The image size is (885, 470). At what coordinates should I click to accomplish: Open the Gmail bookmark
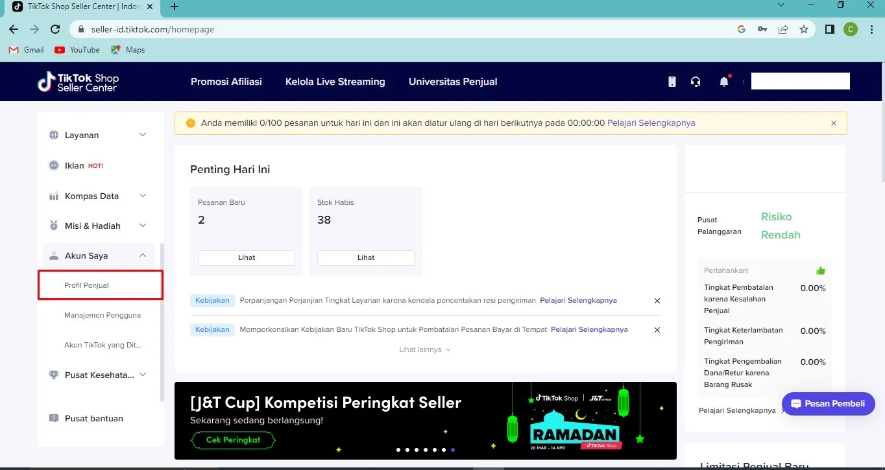click(27, 50)
